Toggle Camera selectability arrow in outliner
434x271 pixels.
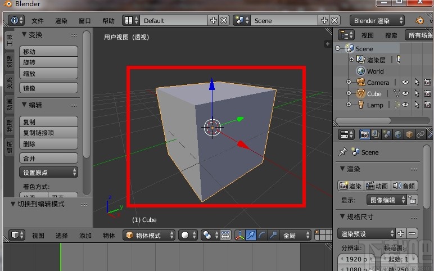tap(417, 82)
